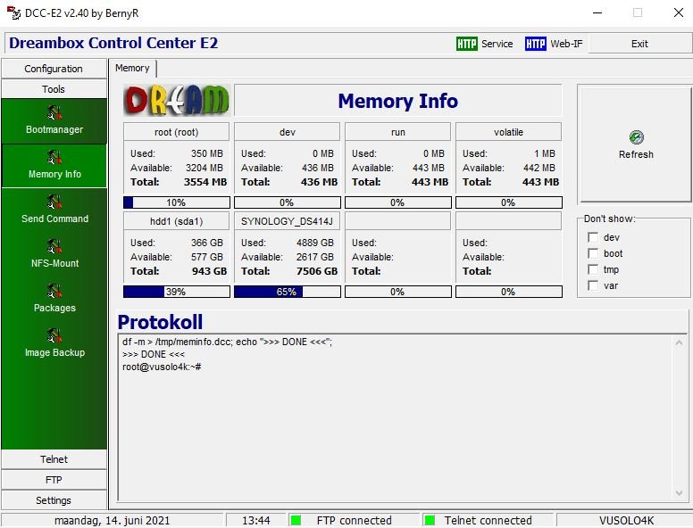Open the Settings sidebar section

pyautogui.click(x=54, y=500)
